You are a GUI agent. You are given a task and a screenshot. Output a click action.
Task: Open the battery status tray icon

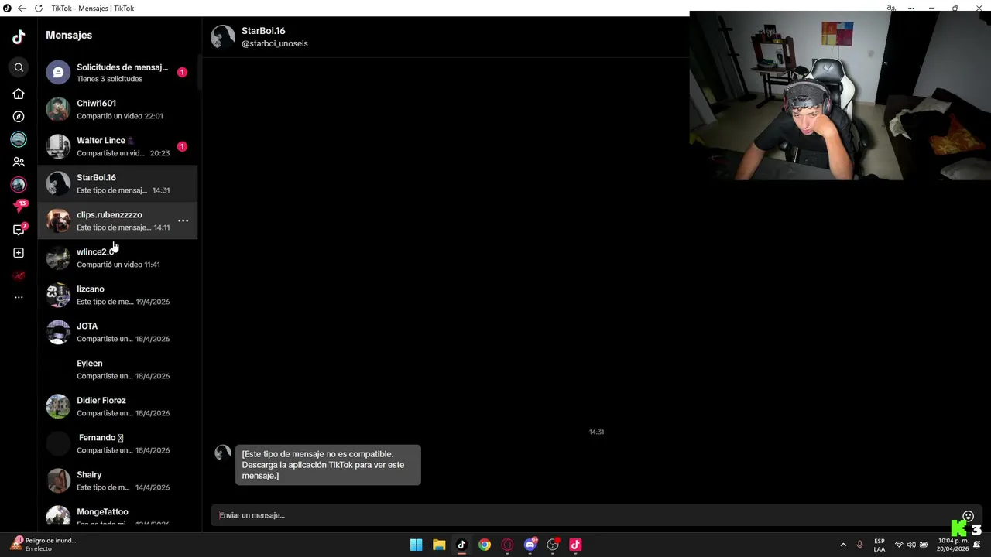[924, 545]
